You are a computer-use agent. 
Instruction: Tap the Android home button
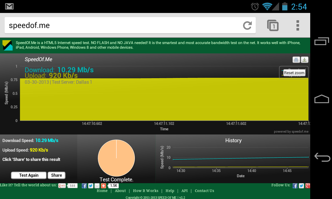coord(322,99)
